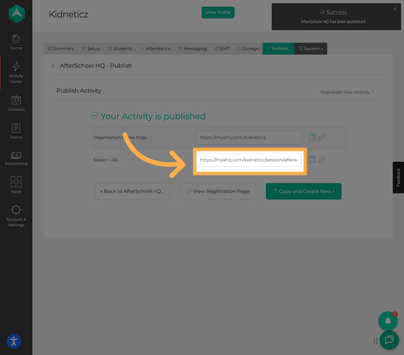Open Contacts in the sidebar
Screen dimensions: 404x355
click(16, 103)
